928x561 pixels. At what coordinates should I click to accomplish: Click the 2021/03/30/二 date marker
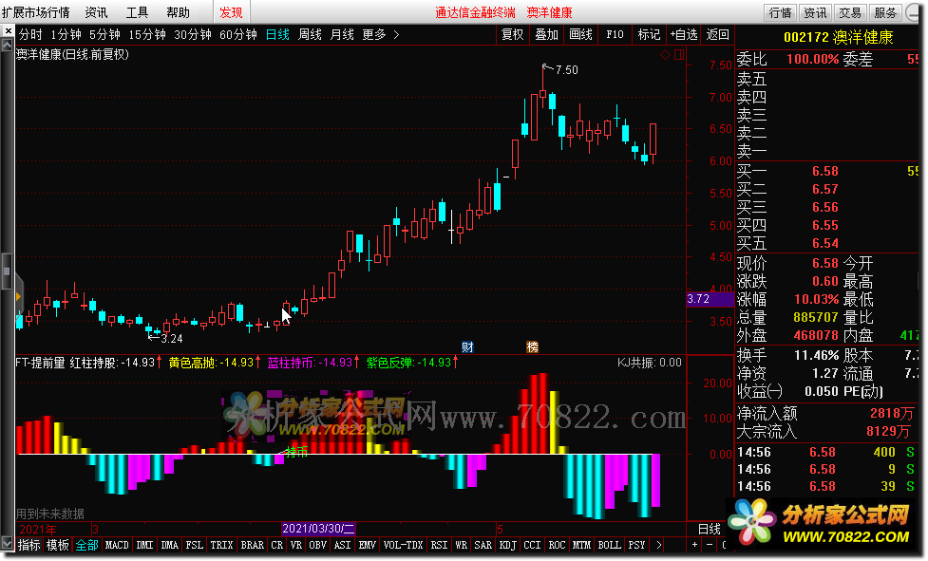click(318, 529)
